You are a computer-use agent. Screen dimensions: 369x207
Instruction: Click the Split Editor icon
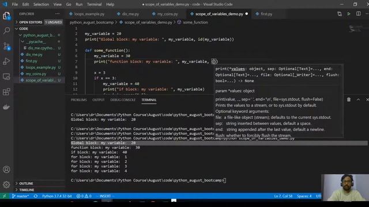click(358, 14)
